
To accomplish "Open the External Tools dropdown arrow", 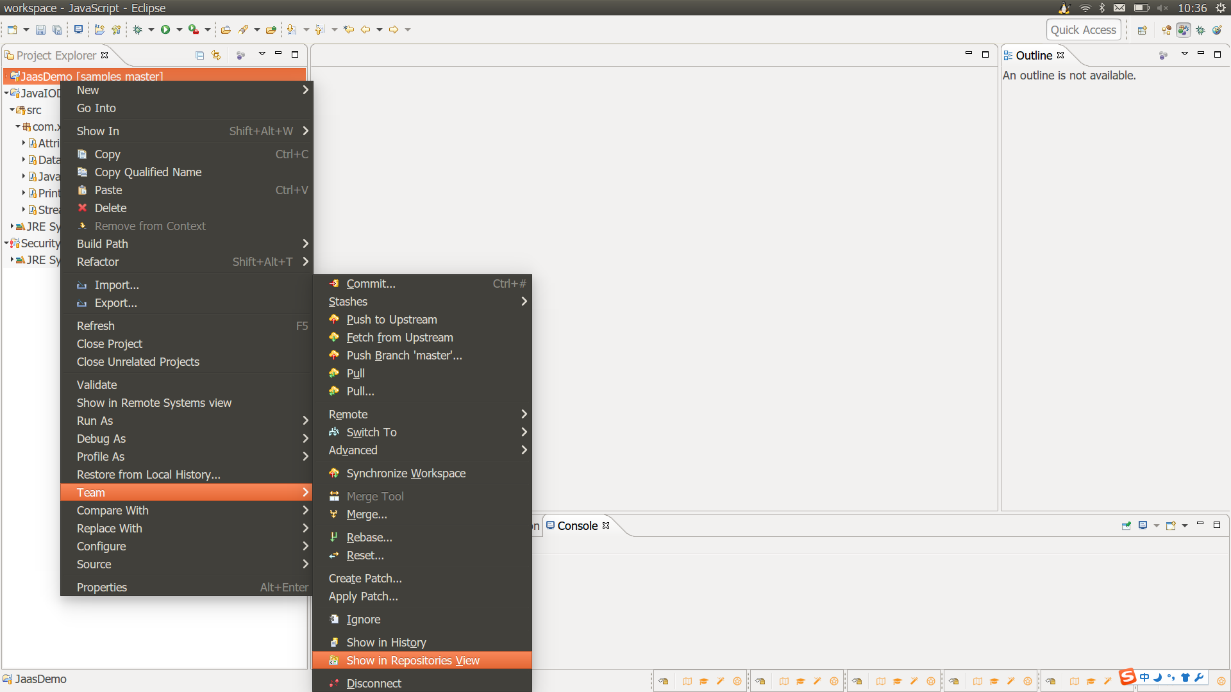I will coord(208,29).
